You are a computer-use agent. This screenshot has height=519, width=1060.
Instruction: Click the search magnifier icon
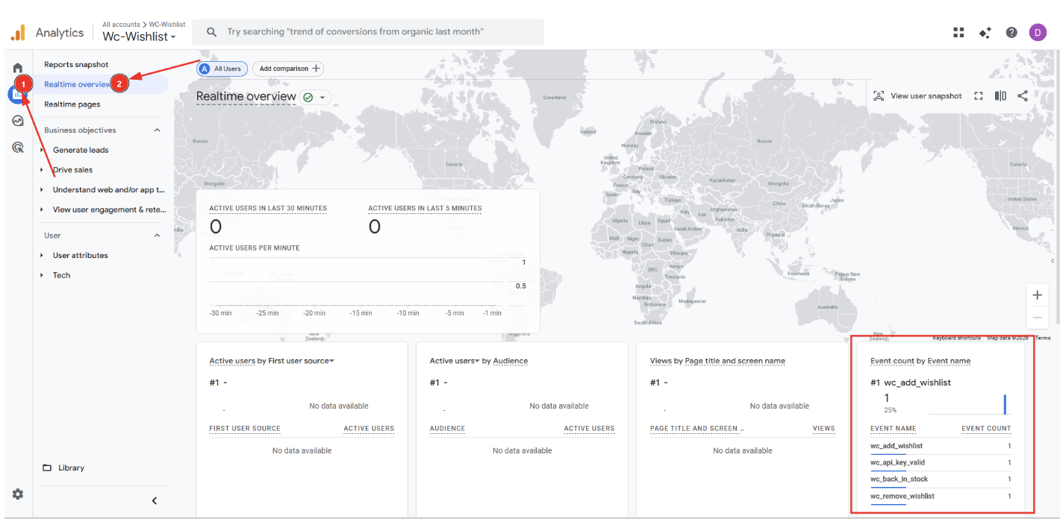point(212,32)
